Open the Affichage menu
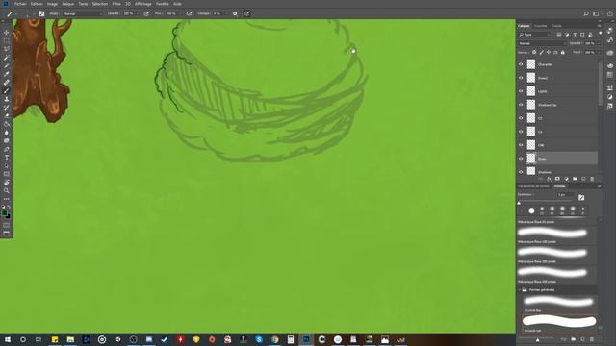 (x=143, y=4)
